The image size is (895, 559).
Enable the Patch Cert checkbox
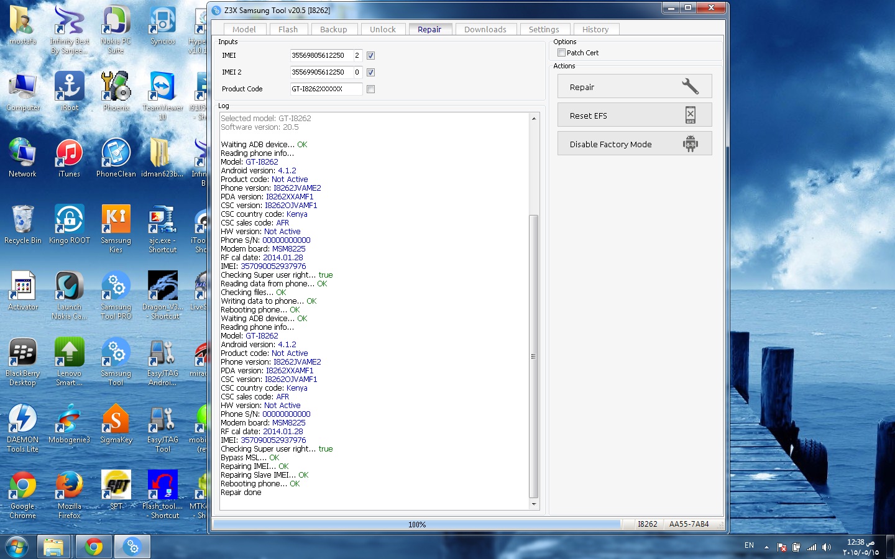point(561,53)
